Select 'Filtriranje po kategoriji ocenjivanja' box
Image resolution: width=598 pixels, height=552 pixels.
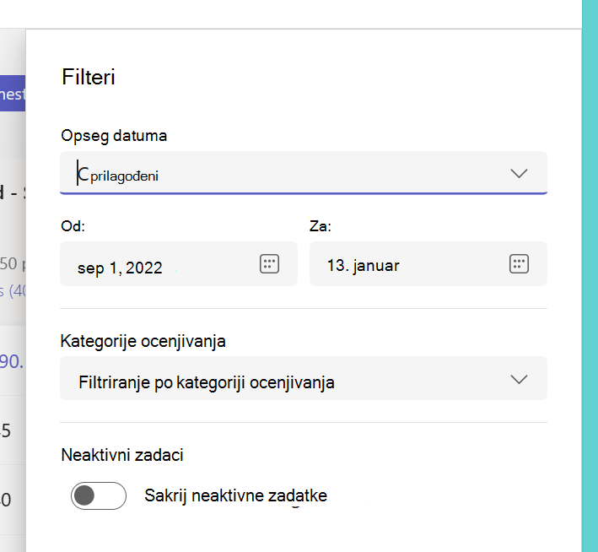click(x=304, y=378)
